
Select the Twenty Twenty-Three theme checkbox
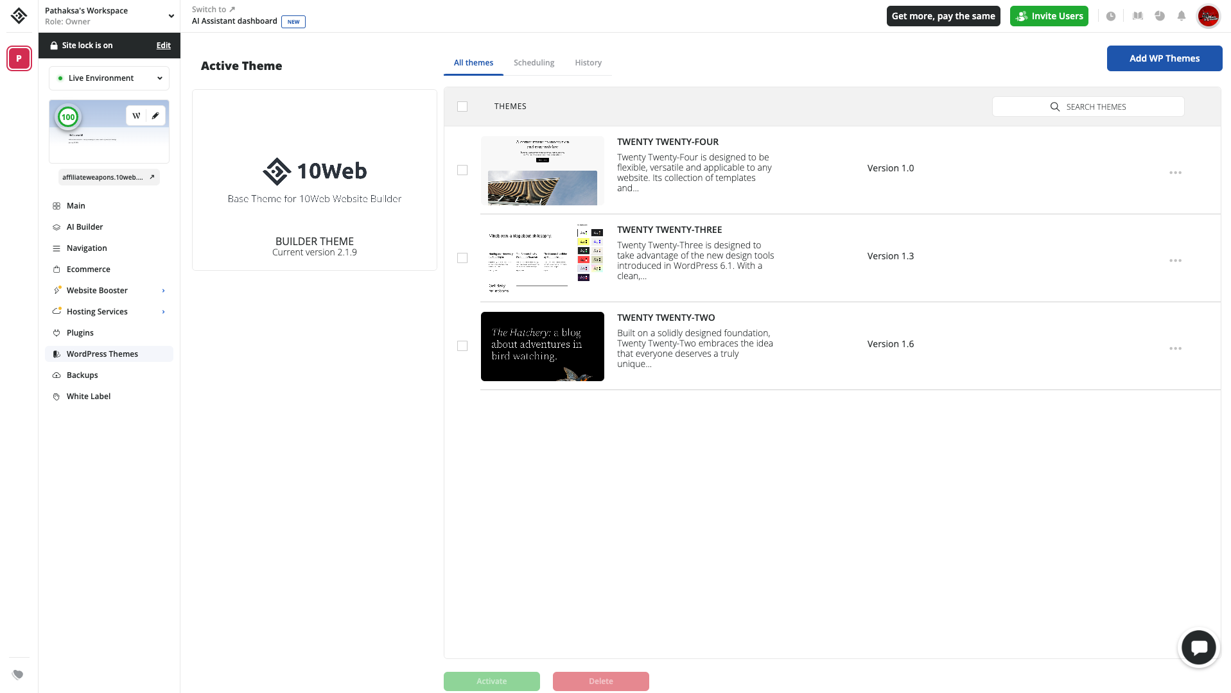462,258
